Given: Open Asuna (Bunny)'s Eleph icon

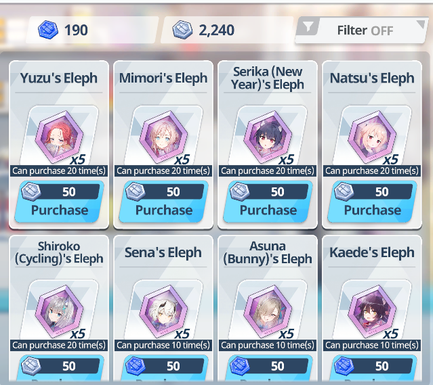Looking at the screenshot, I should (268, 311).
